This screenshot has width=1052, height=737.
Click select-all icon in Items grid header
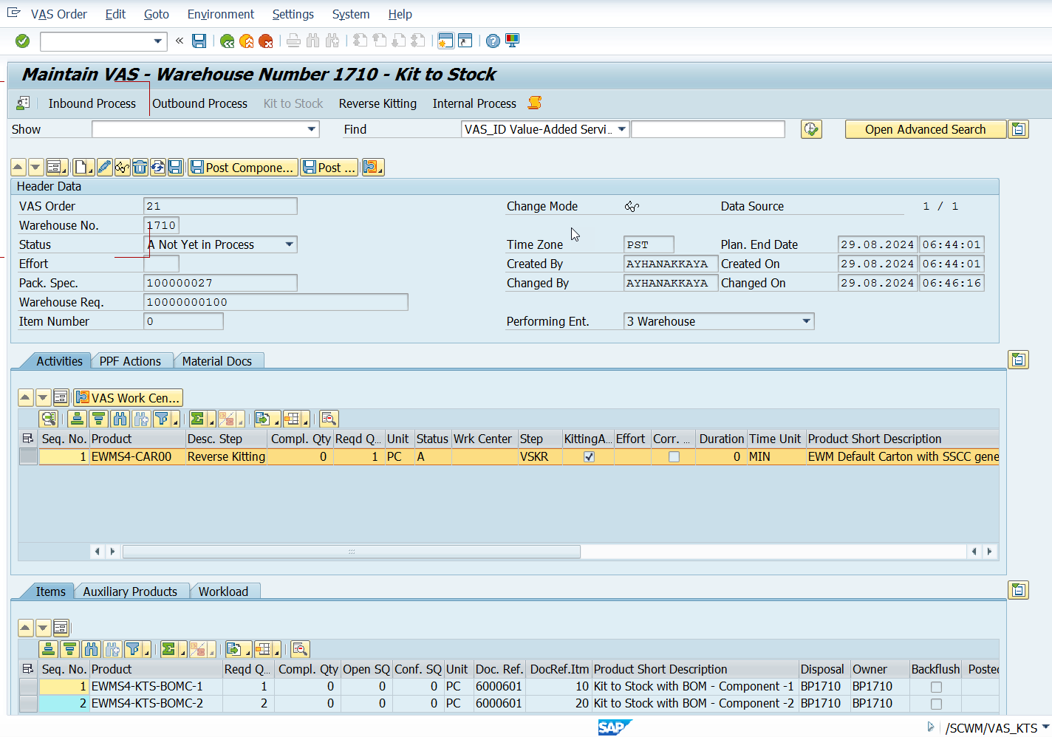point(28,669)
